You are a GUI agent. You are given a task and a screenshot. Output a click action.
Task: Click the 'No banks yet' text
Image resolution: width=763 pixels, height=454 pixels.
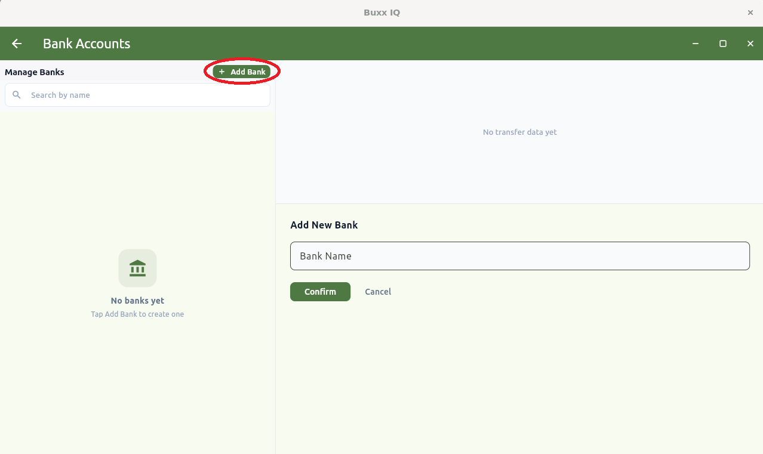coord(137,301)
